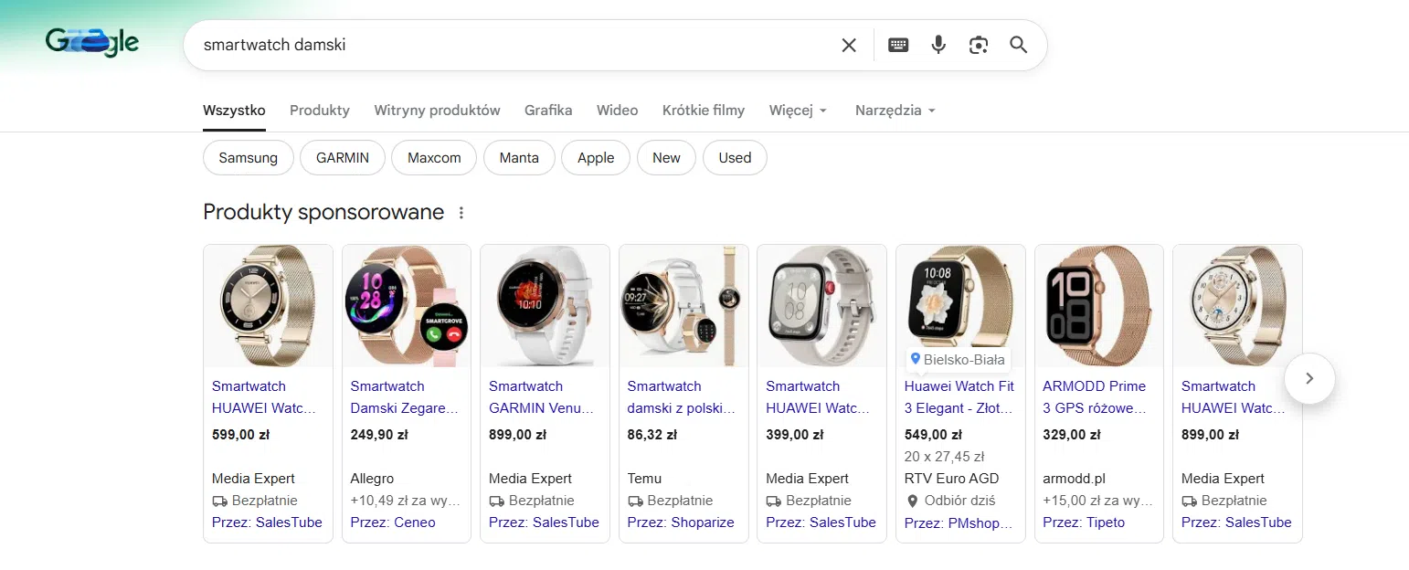1409x570 pixels.
Task: Toggle the Samsung filter chip
Action: tap(248, 157)
